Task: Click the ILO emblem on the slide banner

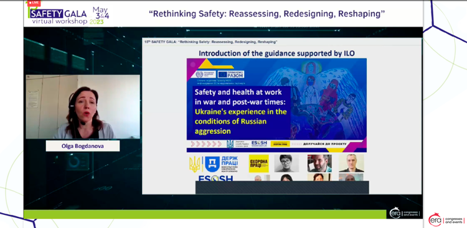Action: pos(199,75)
